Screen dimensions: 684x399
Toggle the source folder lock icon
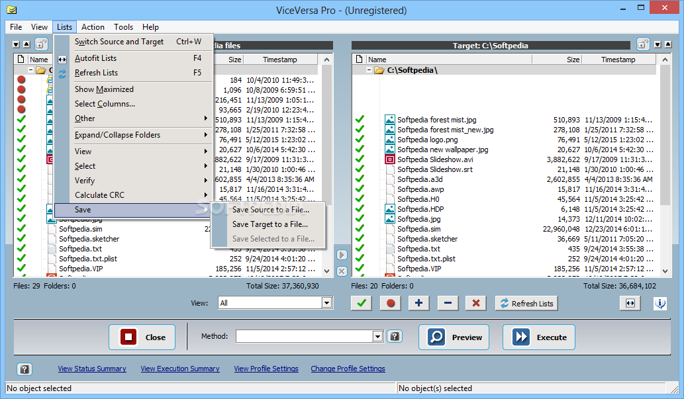tap(41, 44)
